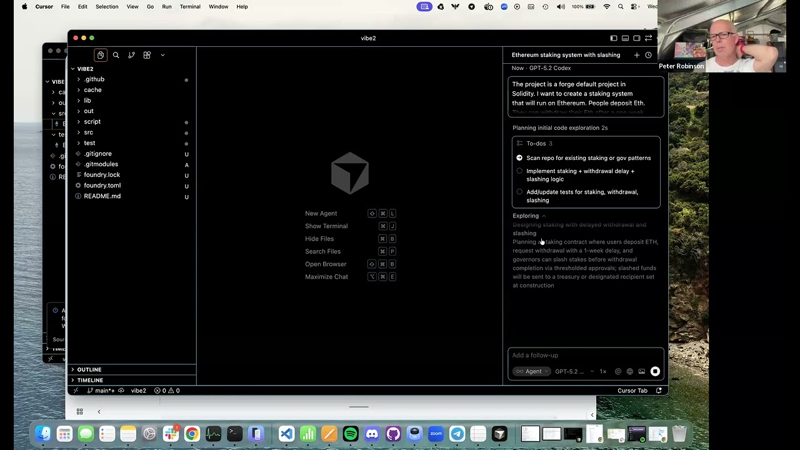The width and height of the screenshot is (800, 450).
Task: Click the errors and warnings indicator
Action: tap(167, 391)
